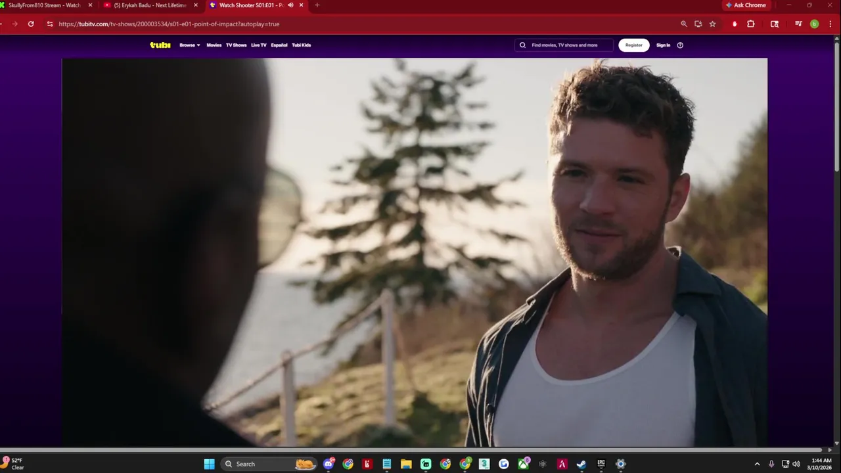Open Tubi Kids

(301, 45)
